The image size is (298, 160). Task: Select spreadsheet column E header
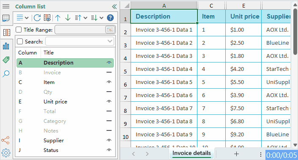tap(243, 5)
